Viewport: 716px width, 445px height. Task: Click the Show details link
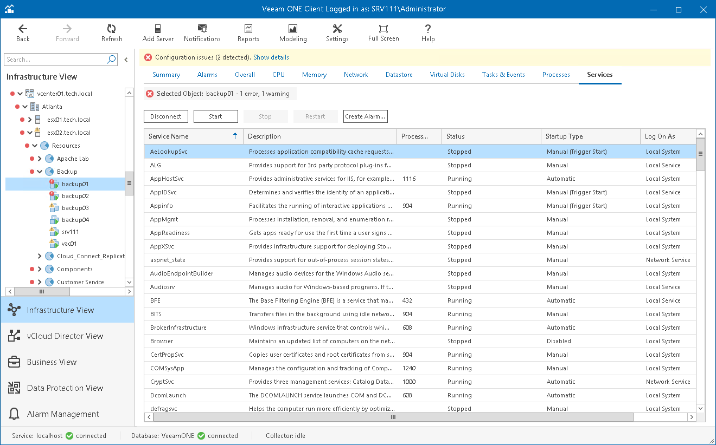click(x=271, y=57)
